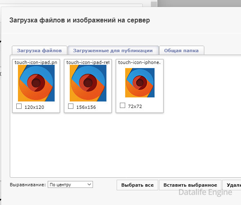Switch to Загруженные для публикации tab
The image size is (241, 205).
113,51
